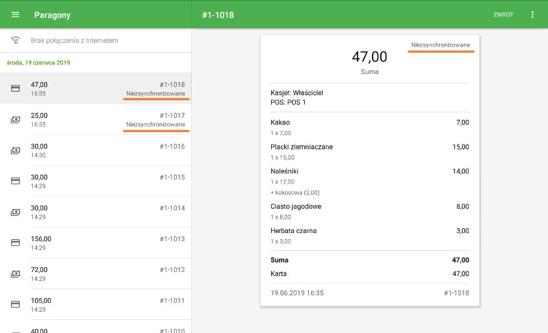Click 14:30 time of receipt #1-1016
Viewport: 548px width, 333px height.
(x=38, y=155)
